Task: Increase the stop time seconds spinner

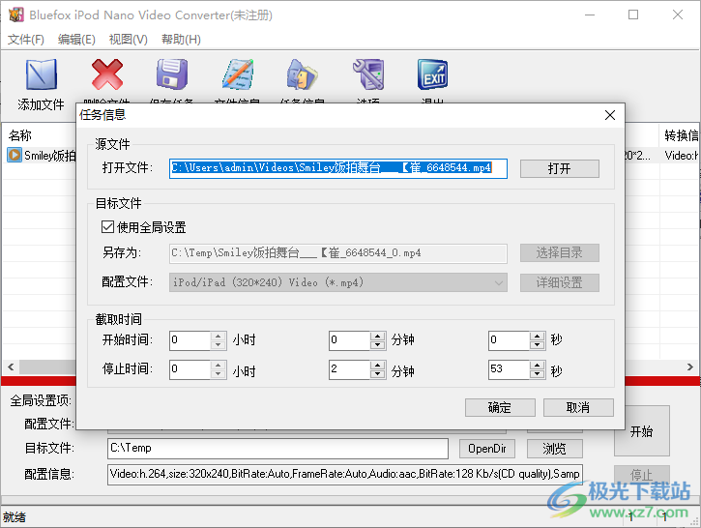Action: pos(537,365)
